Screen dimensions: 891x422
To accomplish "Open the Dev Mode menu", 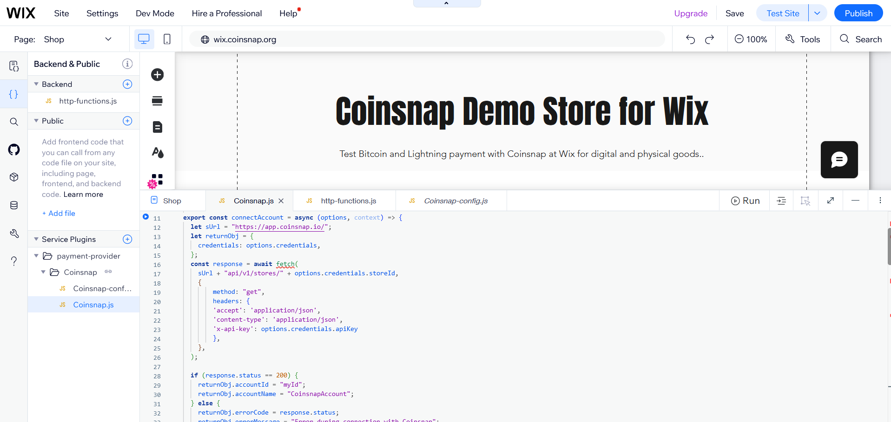I will (155, 13).
